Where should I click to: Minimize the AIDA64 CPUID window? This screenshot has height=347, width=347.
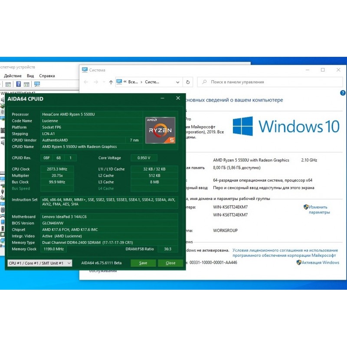click(x=162, y=98)
